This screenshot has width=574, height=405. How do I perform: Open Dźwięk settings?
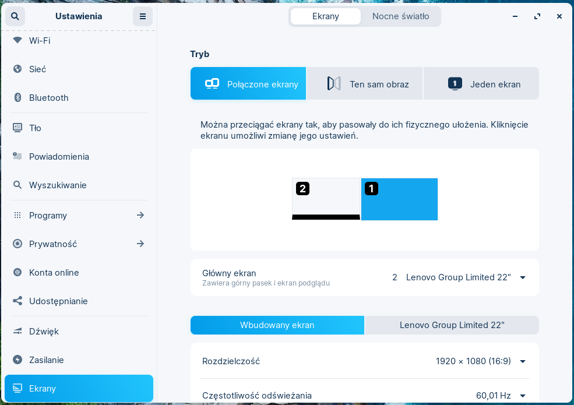(x=79, y=332)
